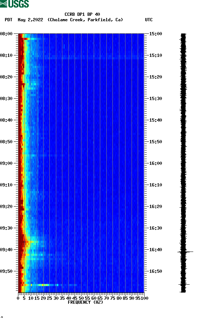Click the 'UTC' timezone label

tap(149, 20)
